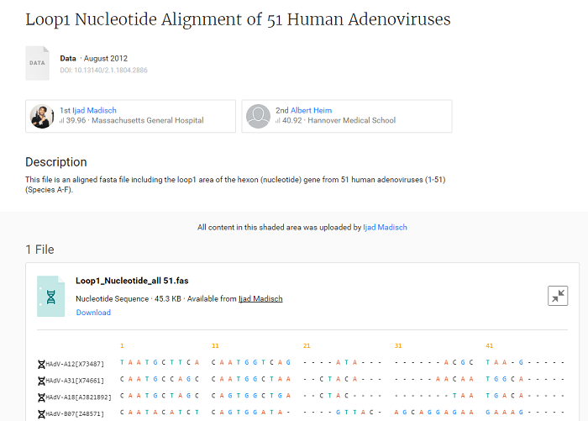Click the DOI 10.13140/2.1.1804.2886 text
588x421 pixels.
pyautogui.click(x=103, y=70)
